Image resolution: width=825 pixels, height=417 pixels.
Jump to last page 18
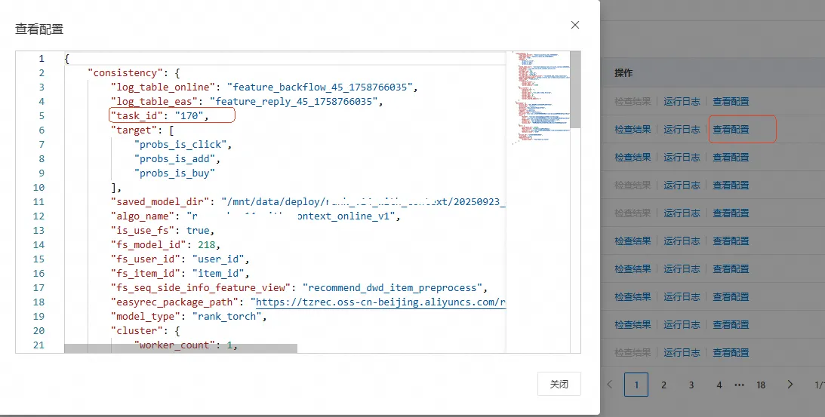pyautogui.click(x=761, y=385)
